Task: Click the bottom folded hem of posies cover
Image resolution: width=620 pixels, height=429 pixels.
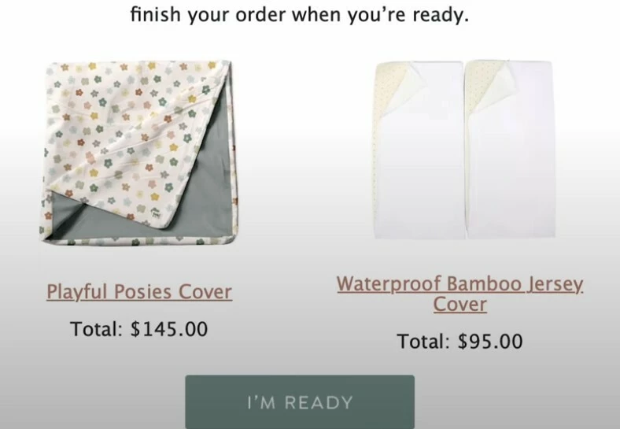Action: (140, 240)
